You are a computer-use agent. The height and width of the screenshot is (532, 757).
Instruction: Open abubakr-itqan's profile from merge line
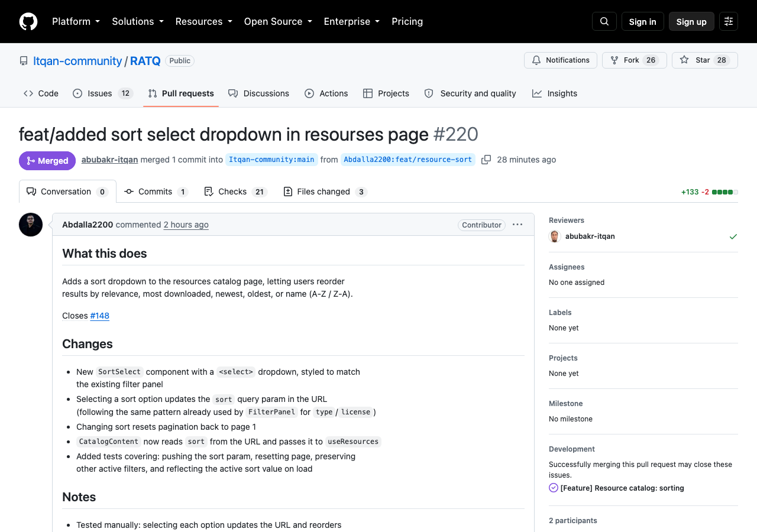[x=110, y=160]
